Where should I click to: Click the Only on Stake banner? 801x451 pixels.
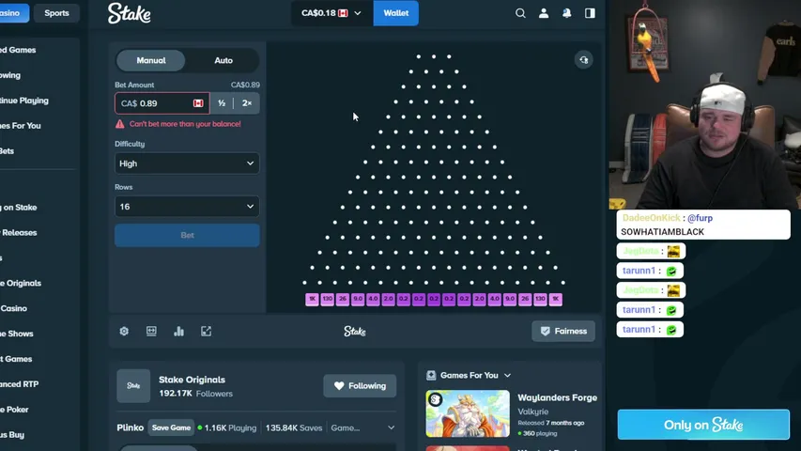[x=703, y=425]
